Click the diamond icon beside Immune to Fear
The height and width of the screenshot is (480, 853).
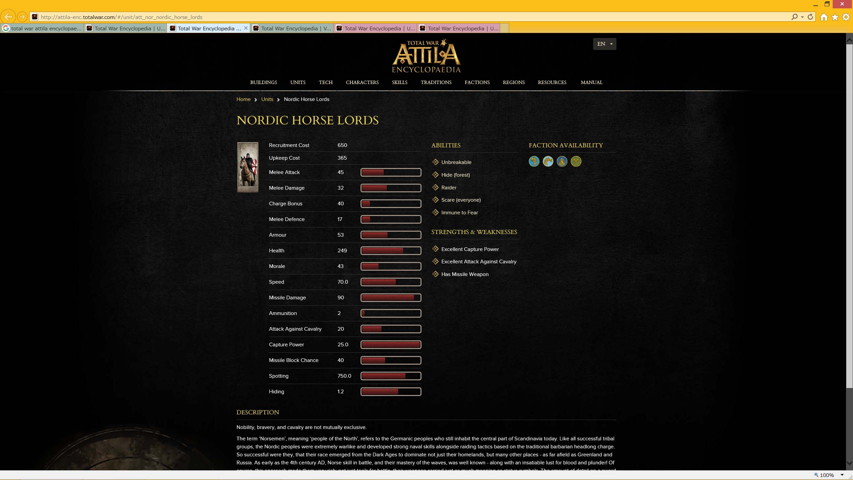pos(435,212)
